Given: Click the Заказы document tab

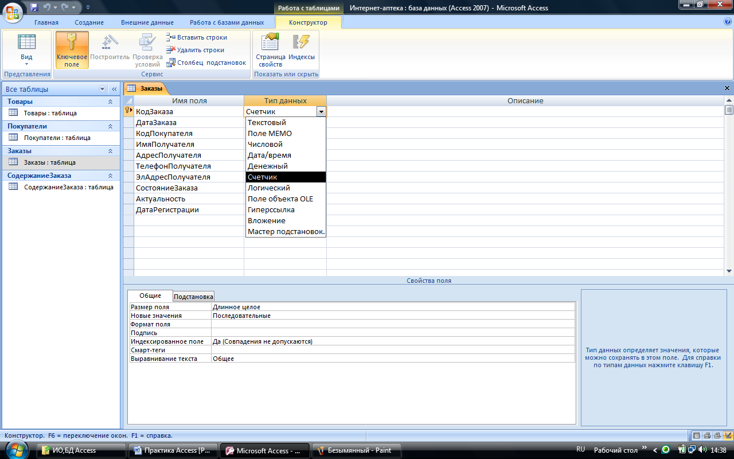Looking at the screenshot, I should click(x=146, y=88).
